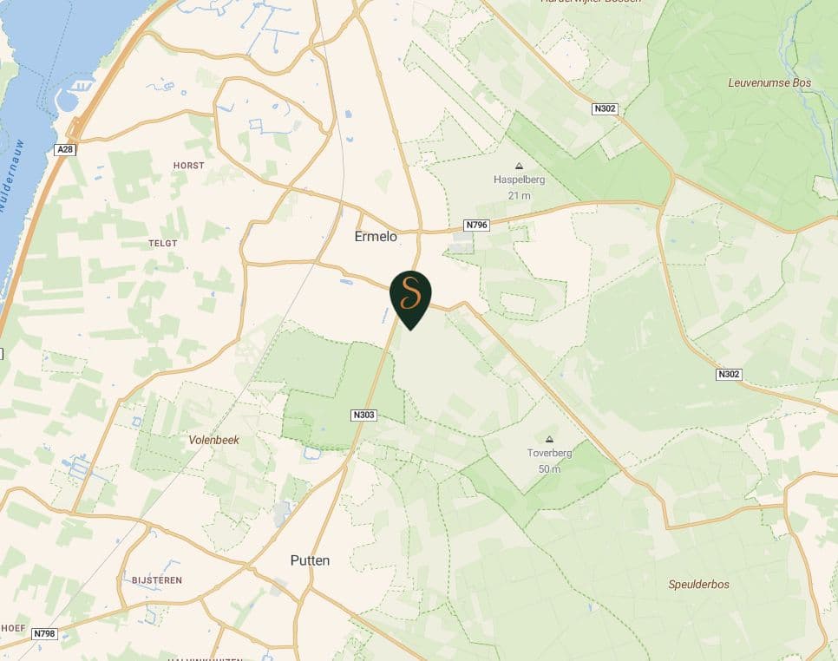Click the N303 road shield
838x661 pixels.
point(364,415)
